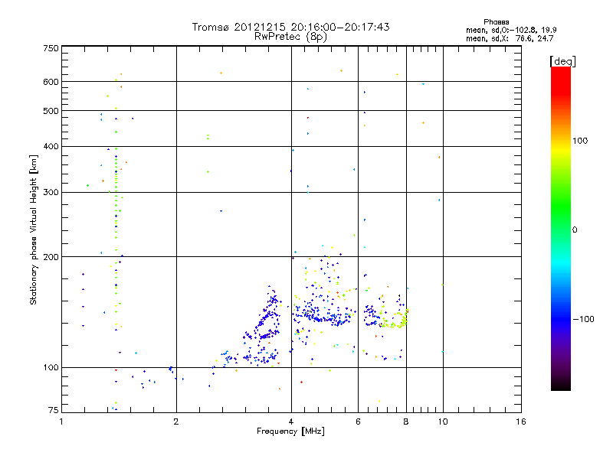Click the y-axis tick label '500'
Screen dimensions: 613x459
(x=51, y=111)
